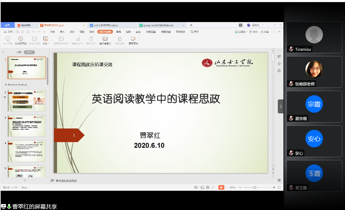Click the zoom out minus icon
Screen dimensions: 345x210
(240, 187)
